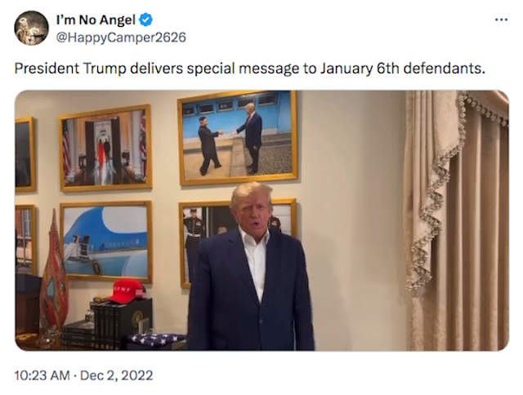The height and width of the screenshot is (395, 523).
Task: Click the Dec 2, 2022 date
Action: coord(116,375)
